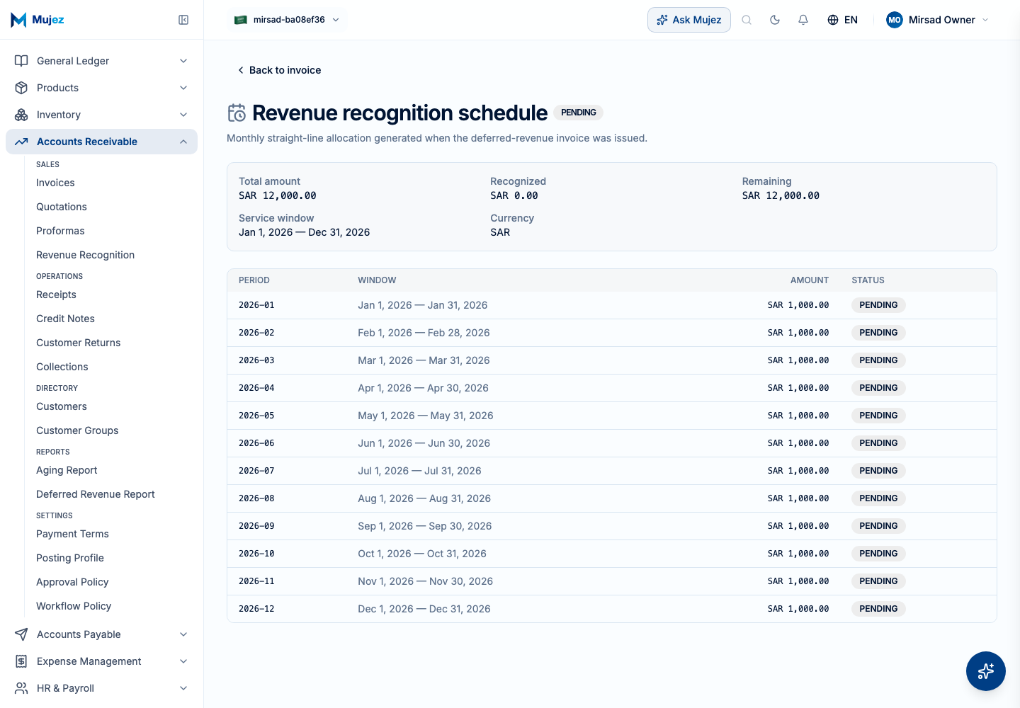The image size is (1020, 708).
Task: Click the PERIOD column header
Action: 254,280
